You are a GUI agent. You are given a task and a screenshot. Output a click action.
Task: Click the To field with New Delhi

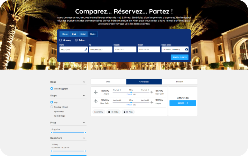tap(101, 49)
